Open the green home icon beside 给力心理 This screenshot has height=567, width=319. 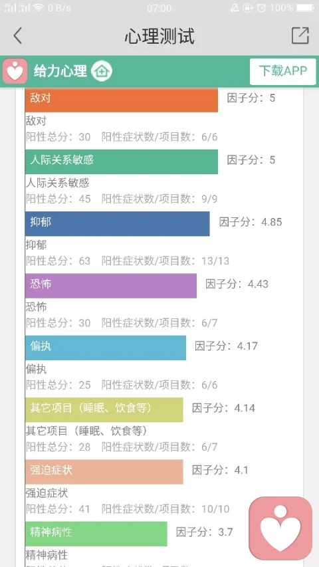[x=102, y=71]
